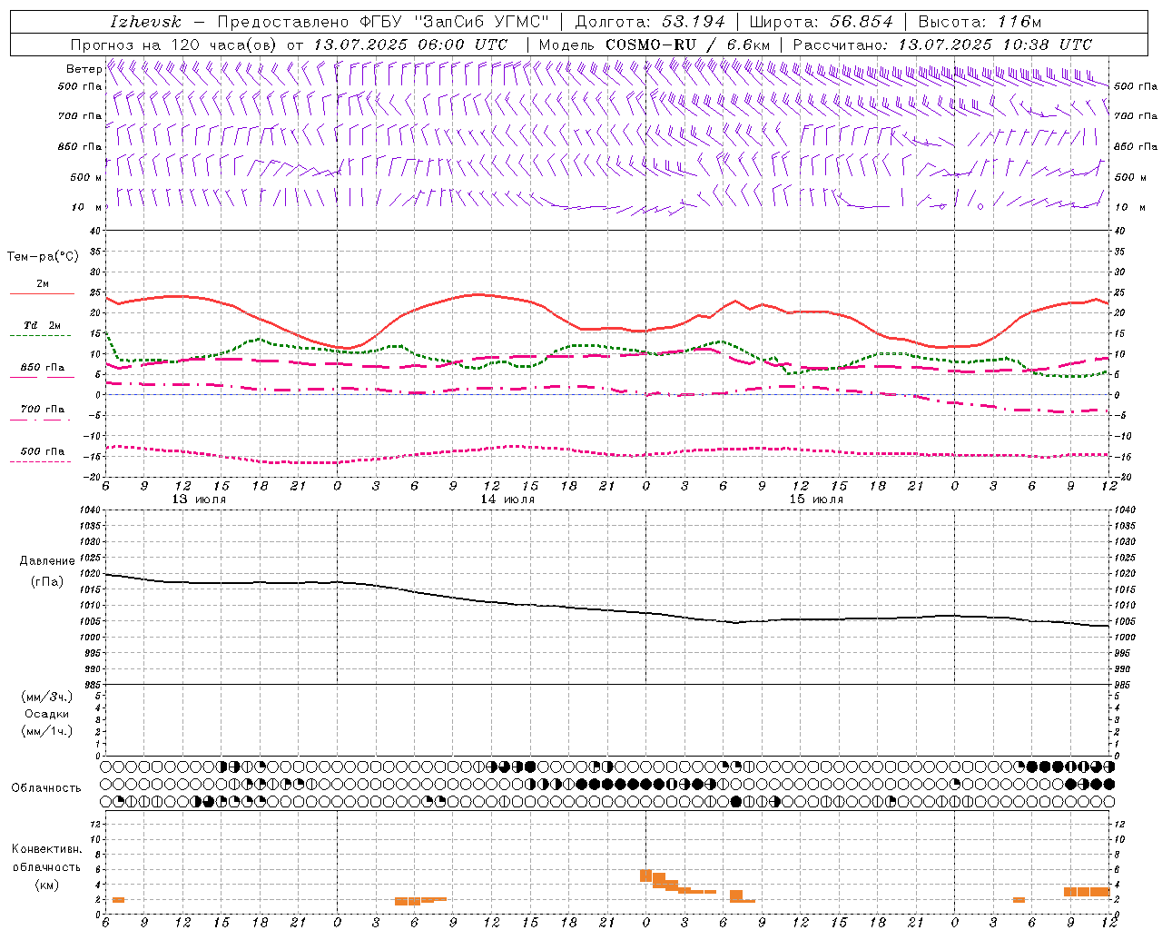1162x930 pixels.
Task: Click the '(км)' unit under convective cloudiness
Action: click(46, 885)
